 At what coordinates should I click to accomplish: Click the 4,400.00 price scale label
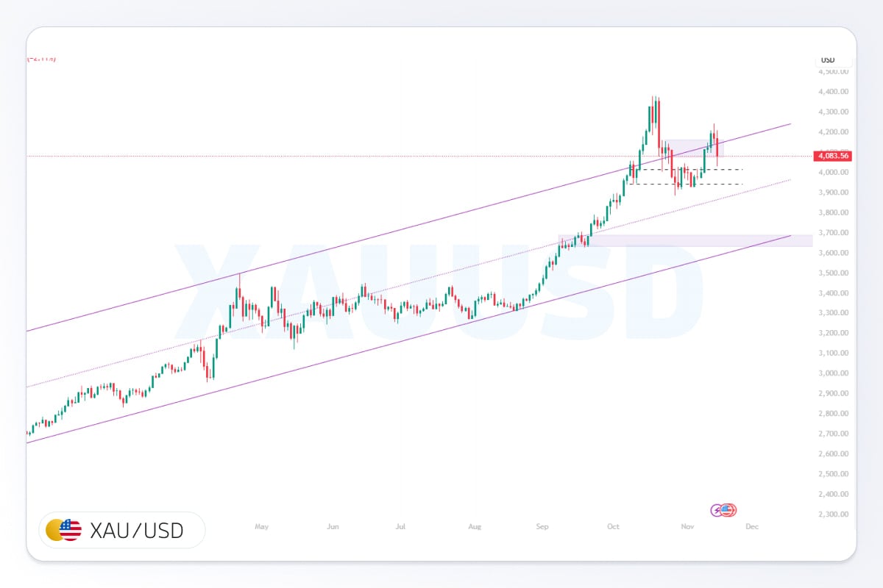click(834, 92)
